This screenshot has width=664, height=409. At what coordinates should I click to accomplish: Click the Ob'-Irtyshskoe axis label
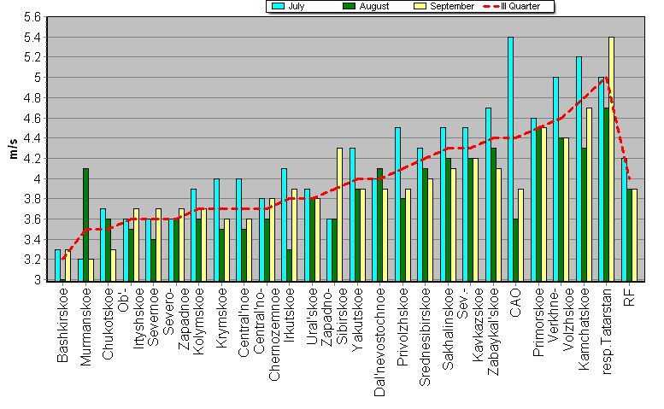pos(131,318)
